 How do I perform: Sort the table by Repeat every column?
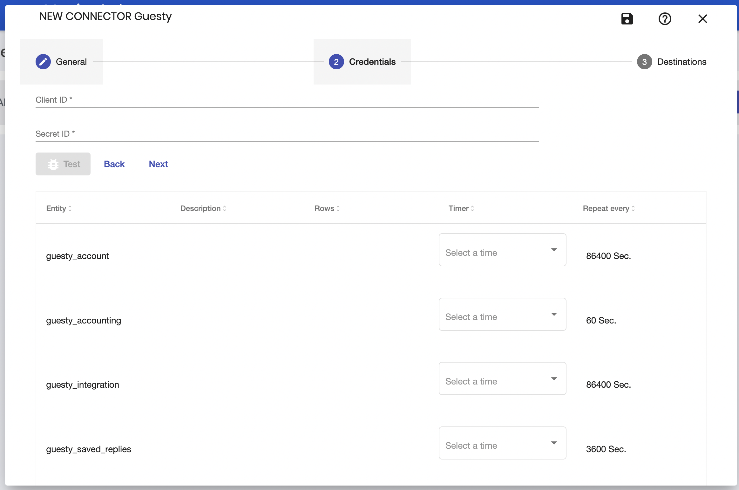[609, 208]
